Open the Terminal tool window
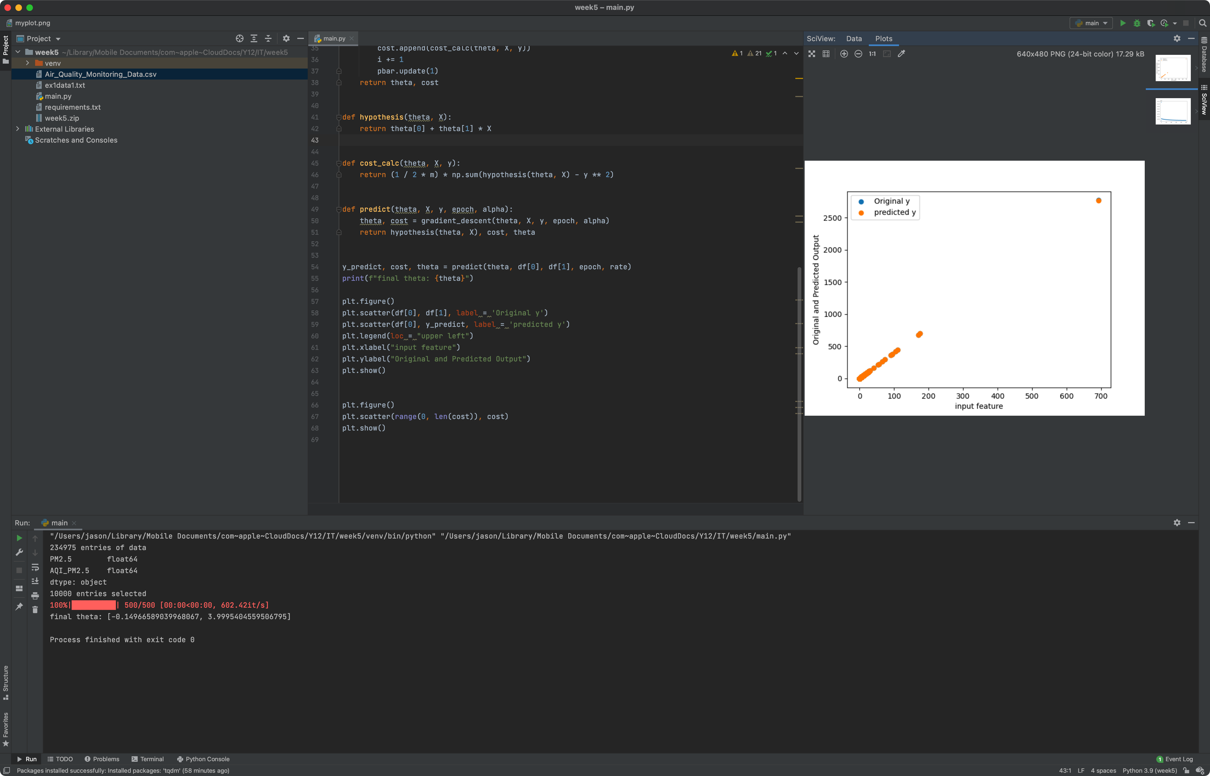 tap(148, 759)
